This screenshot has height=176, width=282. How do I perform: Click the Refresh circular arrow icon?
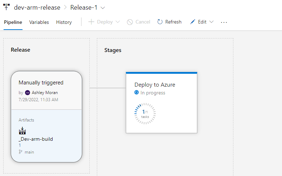click(x=160, y=22)
